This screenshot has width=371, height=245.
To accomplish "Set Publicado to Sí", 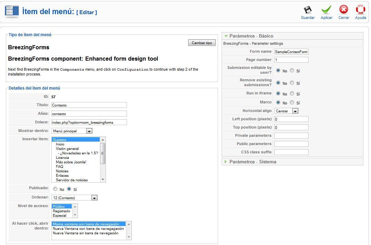I will pyautogui.click(x=69, y=189).
